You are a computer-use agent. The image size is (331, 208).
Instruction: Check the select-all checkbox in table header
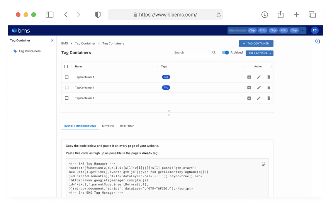[x=66, y=67]
